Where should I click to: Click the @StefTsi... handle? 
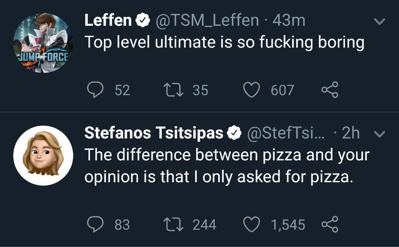pos(285,133)
